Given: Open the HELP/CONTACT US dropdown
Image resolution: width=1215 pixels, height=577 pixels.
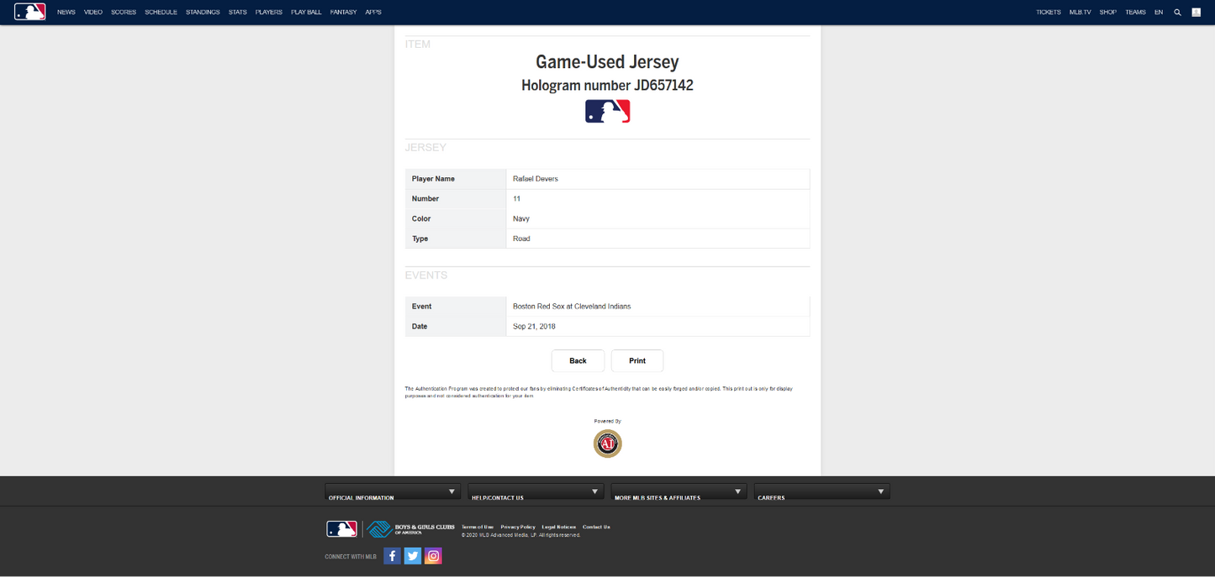Looking at the screenshot, I should [x=536, y=491].
